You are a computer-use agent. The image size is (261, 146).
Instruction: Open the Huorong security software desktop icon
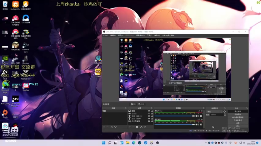click(26, 5)
